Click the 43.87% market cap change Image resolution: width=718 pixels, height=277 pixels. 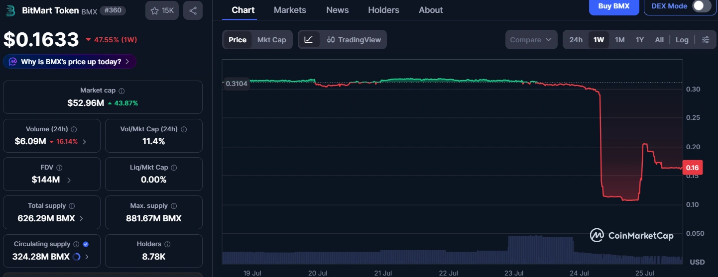123,103
